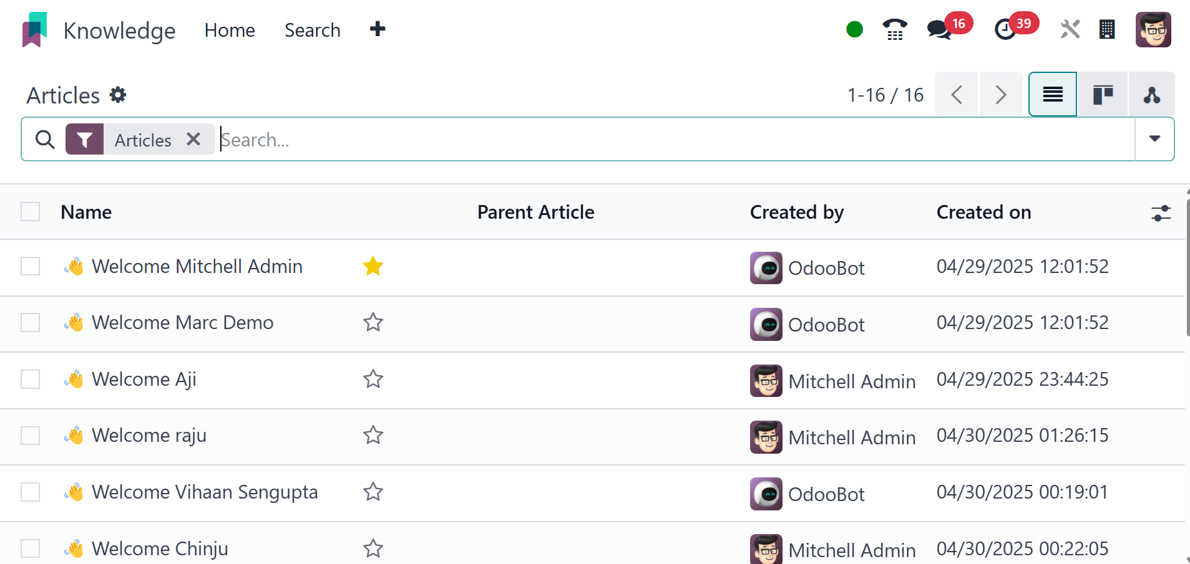Open the Search menu item
This screenshot has height=564, width=1190.
point(312,30)
